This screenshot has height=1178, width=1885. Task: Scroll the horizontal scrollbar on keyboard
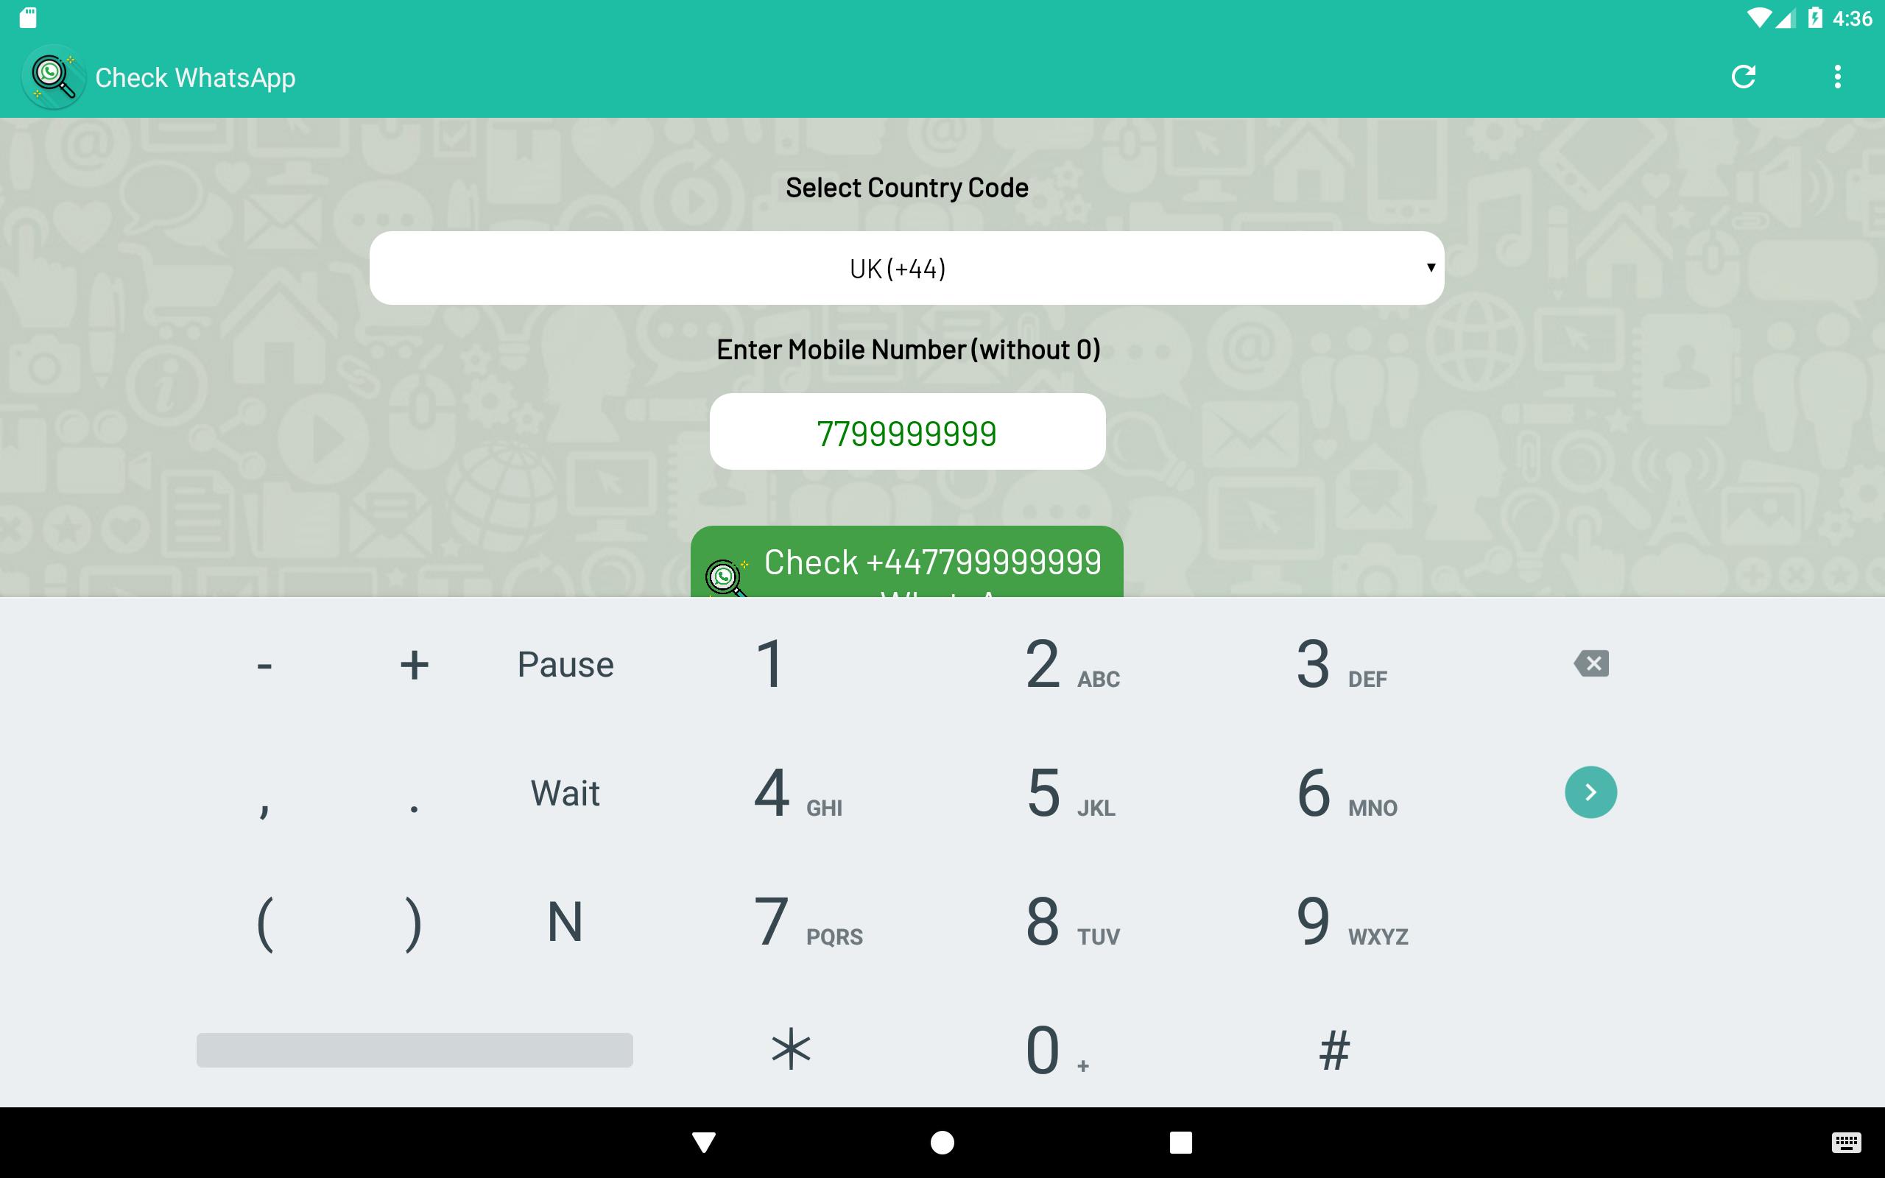click(415, 1049)
